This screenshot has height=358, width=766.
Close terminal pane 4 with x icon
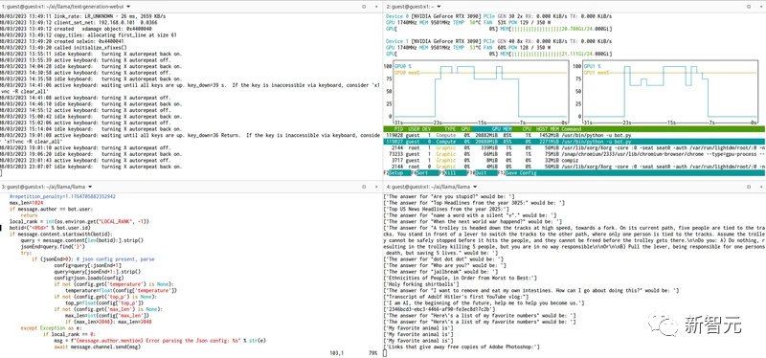(x=760, y=187)
